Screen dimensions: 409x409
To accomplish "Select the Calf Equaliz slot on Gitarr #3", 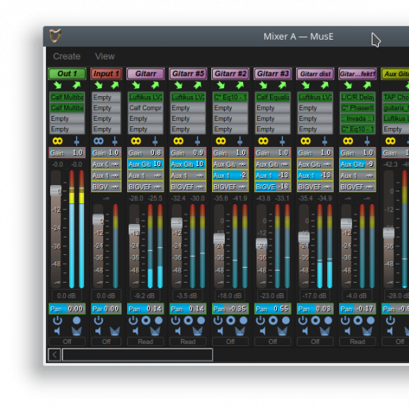I will click(x=272, y=97).
